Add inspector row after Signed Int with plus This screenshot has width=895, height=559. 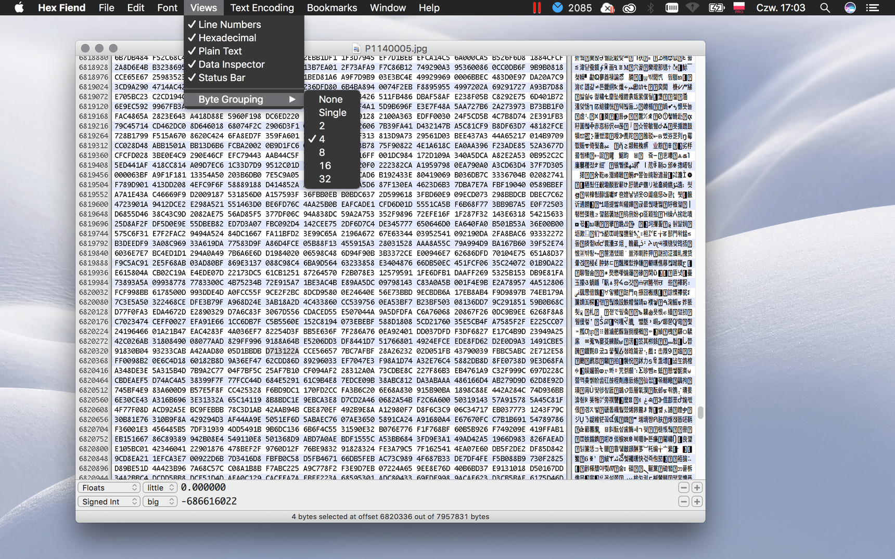point(697,501)
